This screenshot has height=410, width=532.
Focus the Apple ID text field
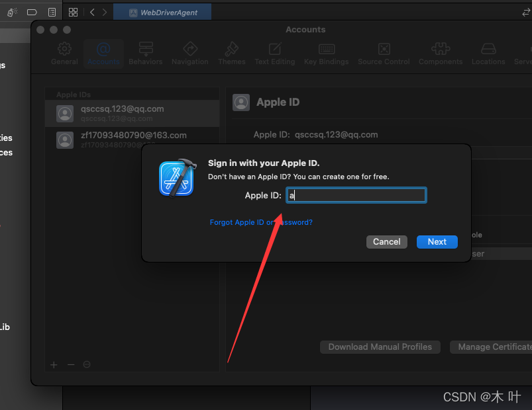[x=356, y=195]
